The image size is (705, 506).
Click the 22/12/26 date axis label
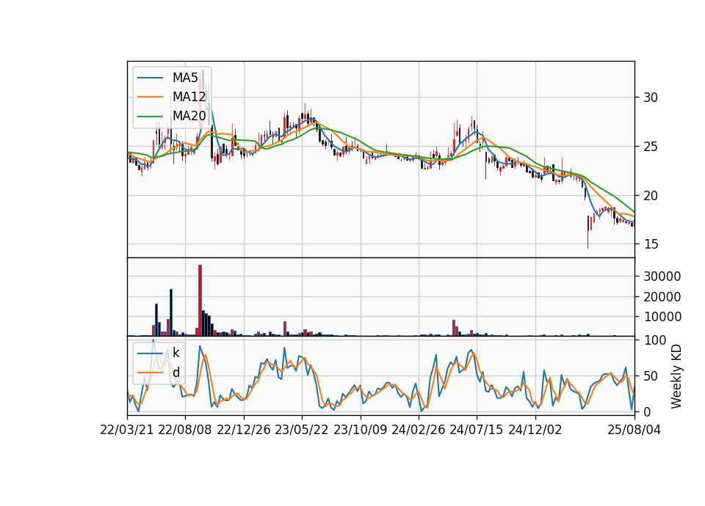coord(244,430)
